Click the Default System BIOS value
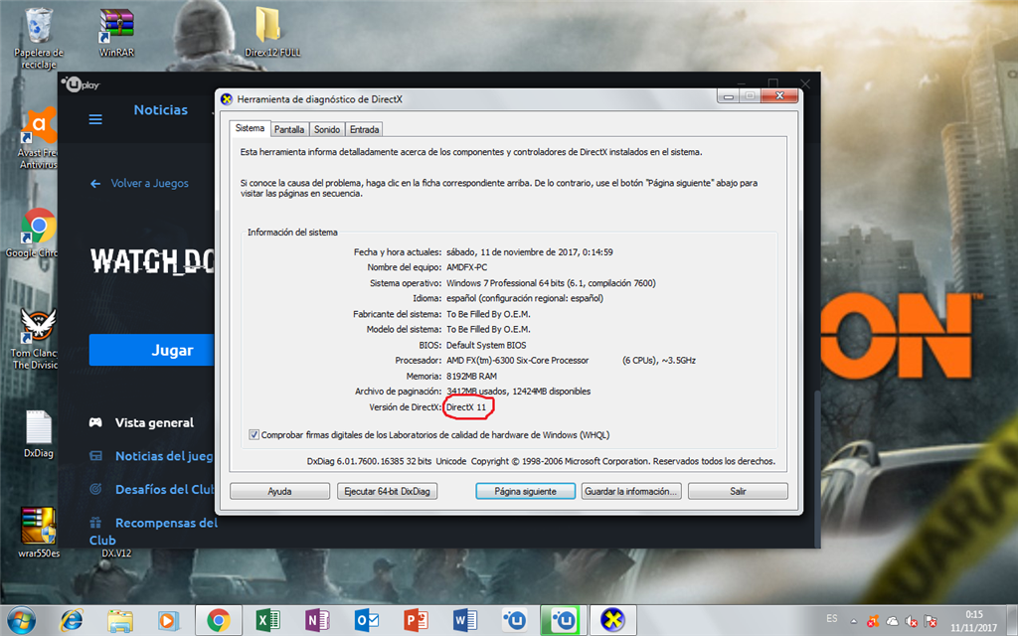Viewport: 1018px width, 636px height. 486,345
